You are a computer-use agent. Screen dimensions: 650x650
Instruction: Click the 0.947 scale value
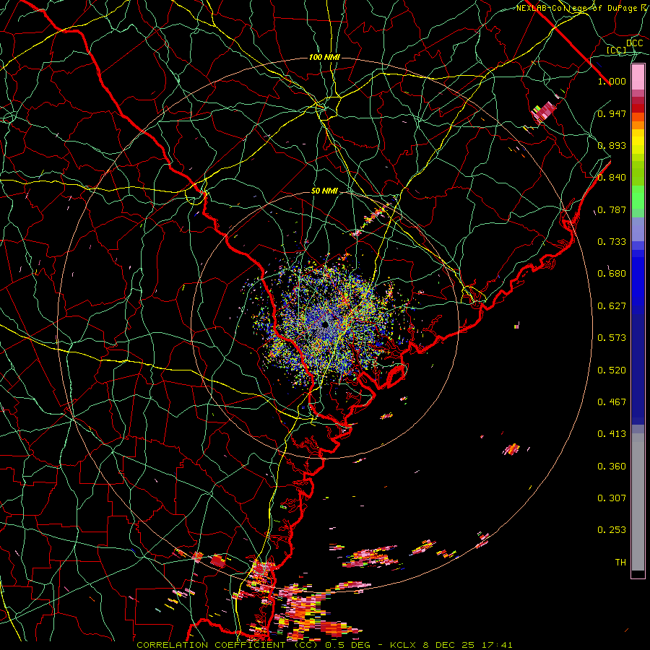click(x=612, y=113)
